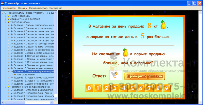
Task: Click icon beside Задание 19. Деление на равные
Action: tap(12, 84)
